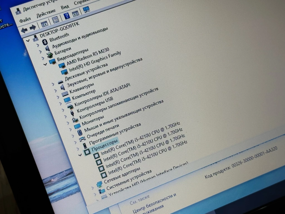The width and height of the screenshot is (285, 214).
Task: Select the highlighted Процессоры label
Action: pyautogui.click(x=105, y=145)
